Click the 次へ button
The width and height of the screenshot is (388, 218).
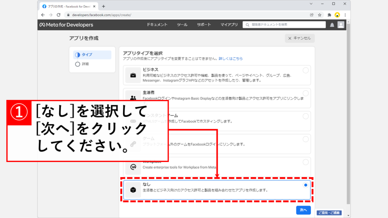tap(303, 210)
